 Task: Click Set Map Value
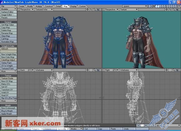pos(8,25)
